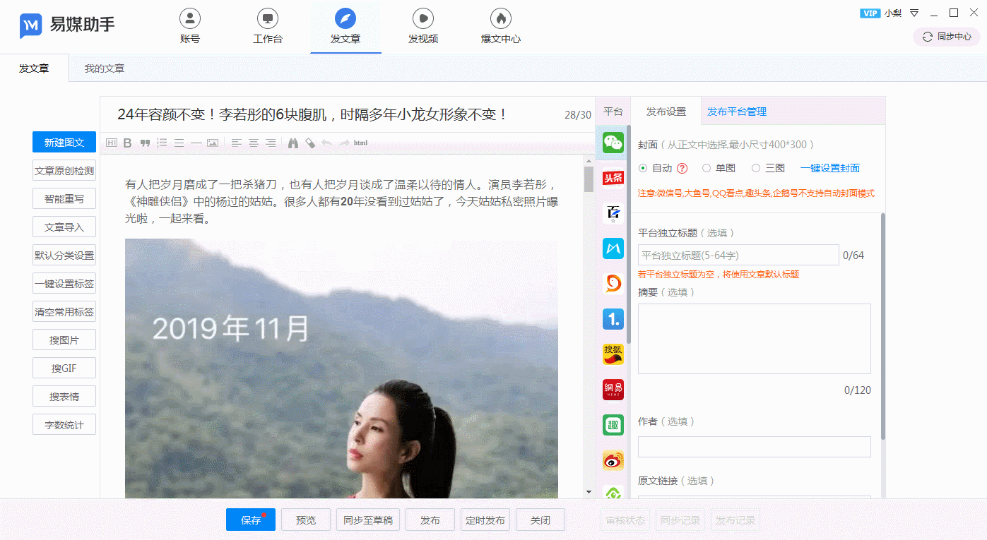Focus the 平台独立标题 input field
The width and height of the screenshot is (987, 540).
[x=738, y=255]
